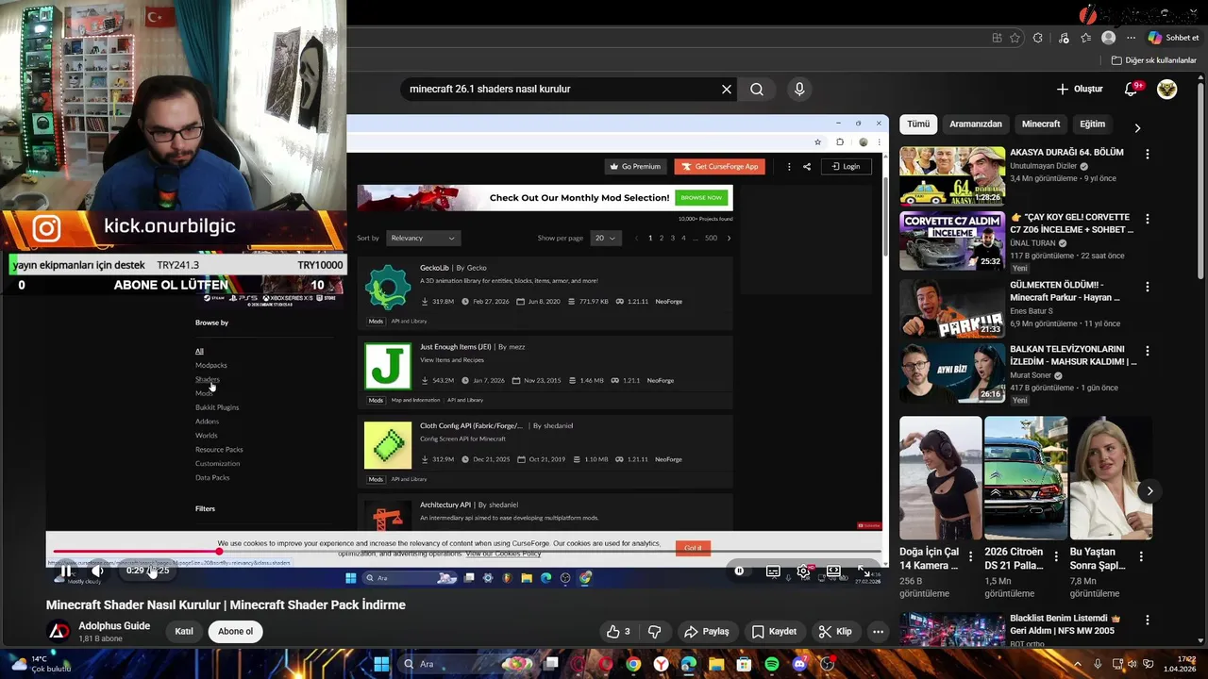Mute the video with the volume icon
The width and height of the screenshot is (1208, 679).
(97, 571)
